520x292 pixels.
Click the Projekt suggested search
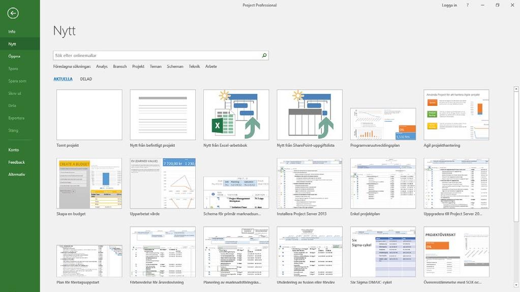coord(138,67)
